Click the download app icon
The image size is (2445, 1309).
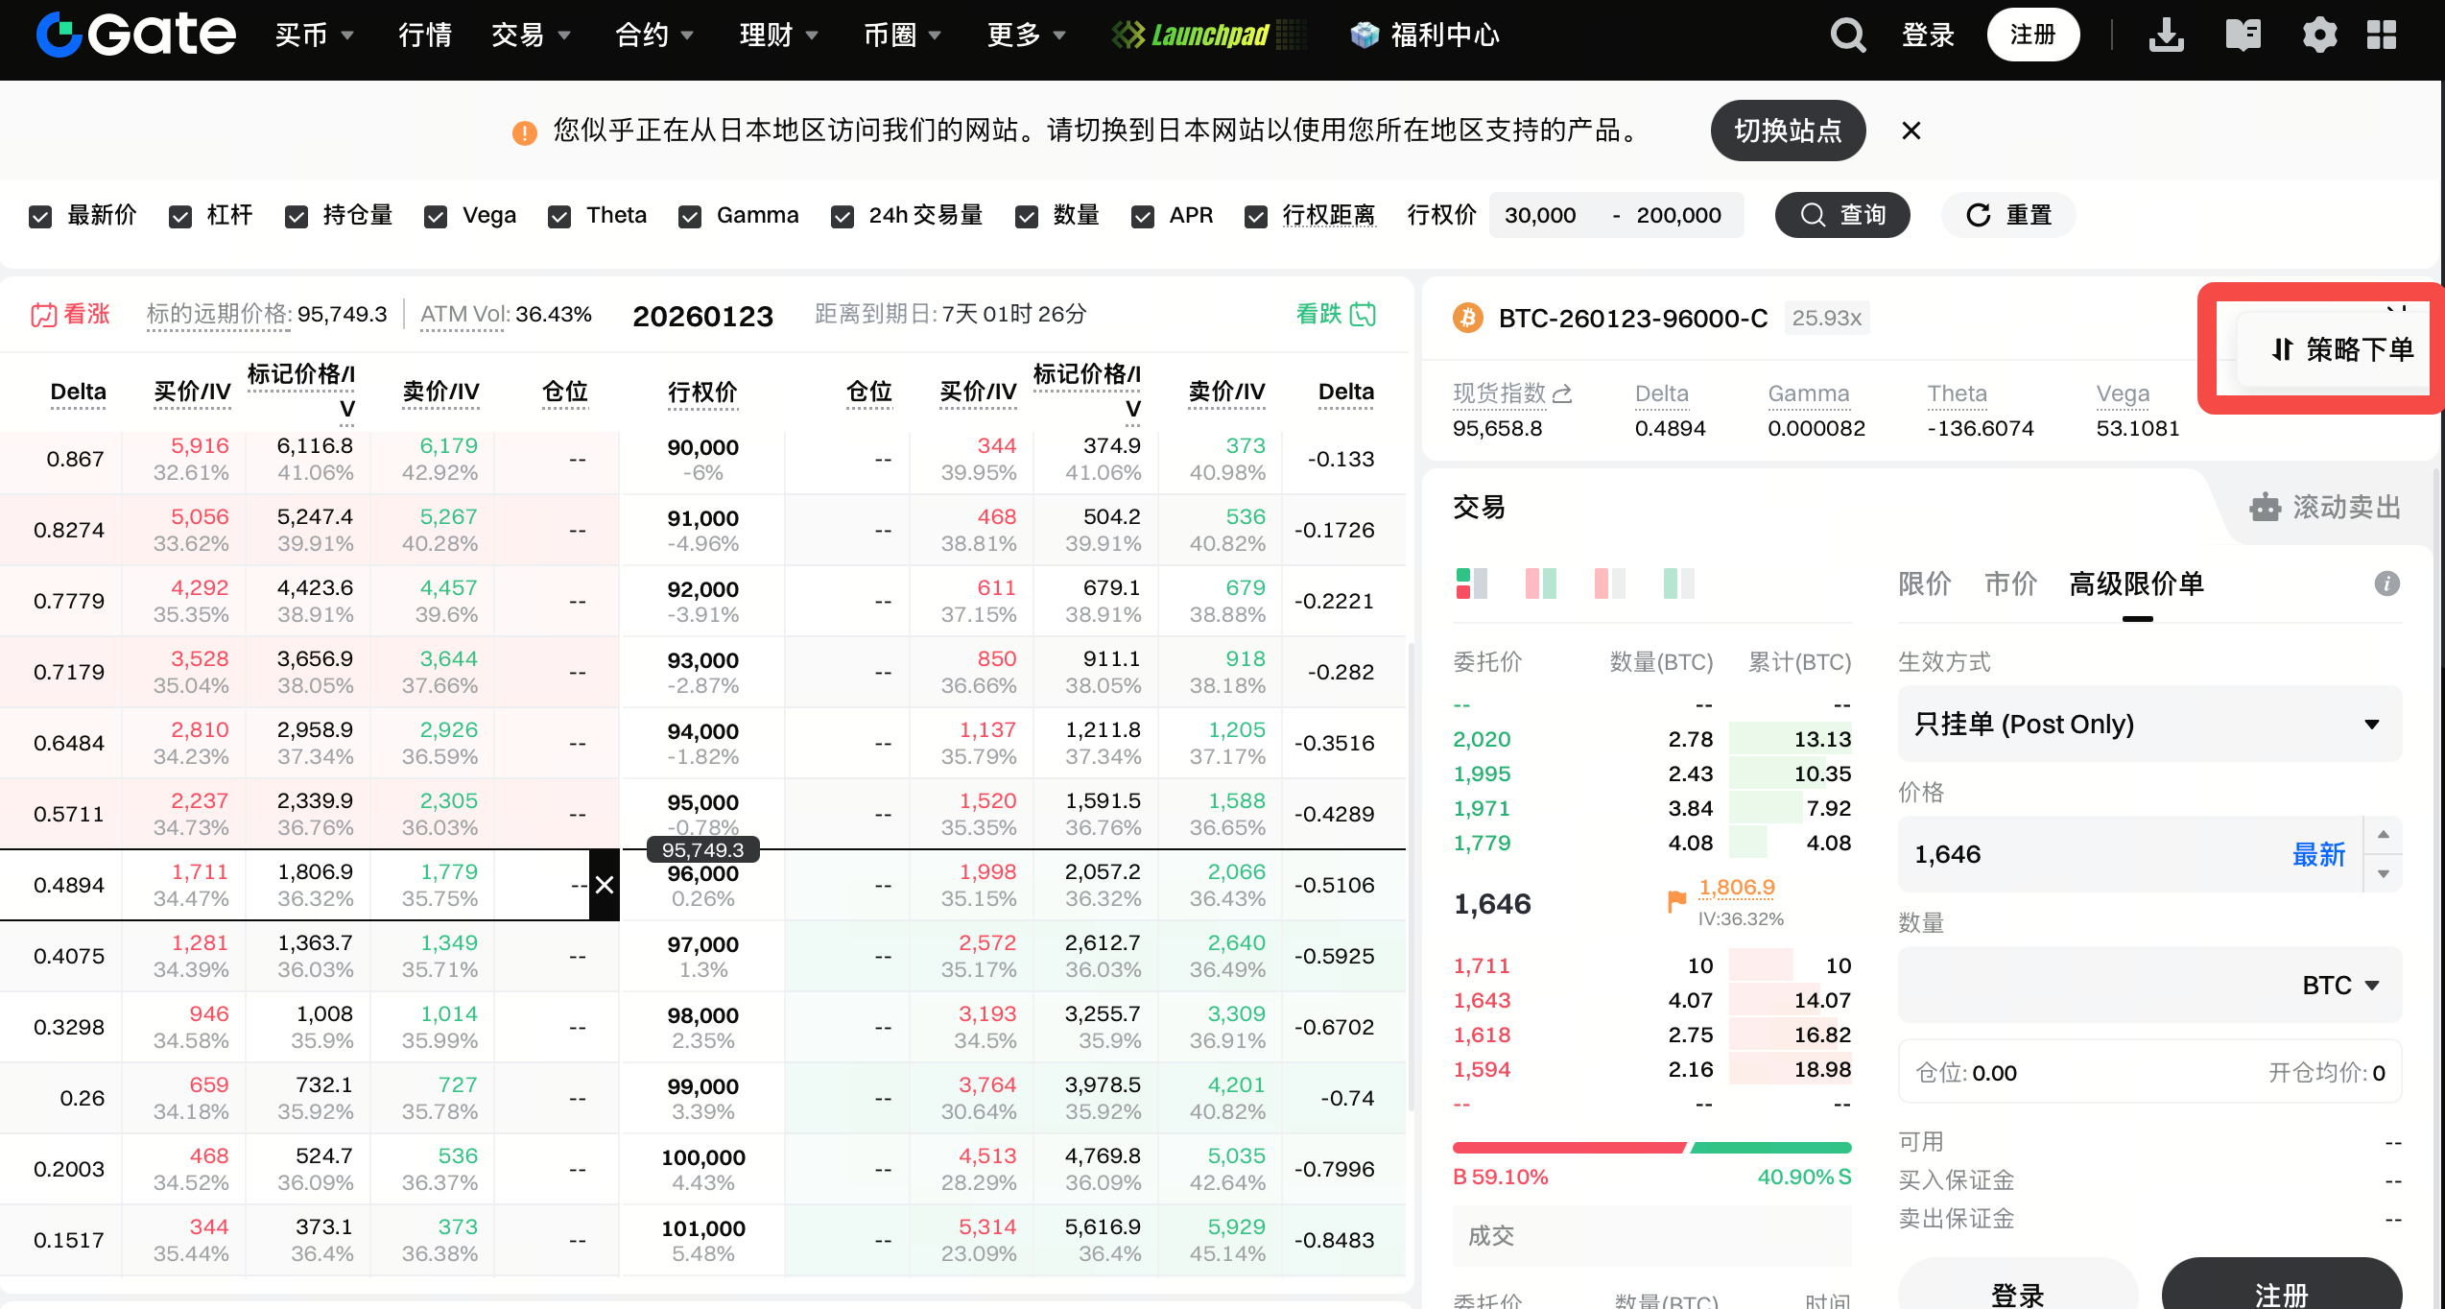[x=2166, y=36]
